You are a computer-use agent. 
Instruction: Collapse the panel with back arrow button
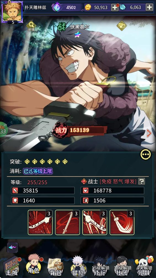pyautogui.click(x=12, y=248)
